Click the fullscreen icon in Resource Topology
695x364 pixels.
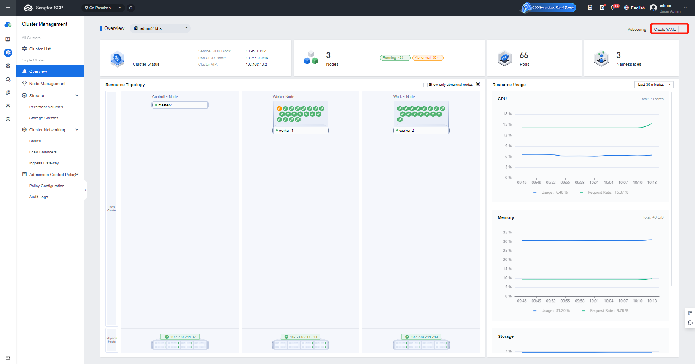(478, 85)
